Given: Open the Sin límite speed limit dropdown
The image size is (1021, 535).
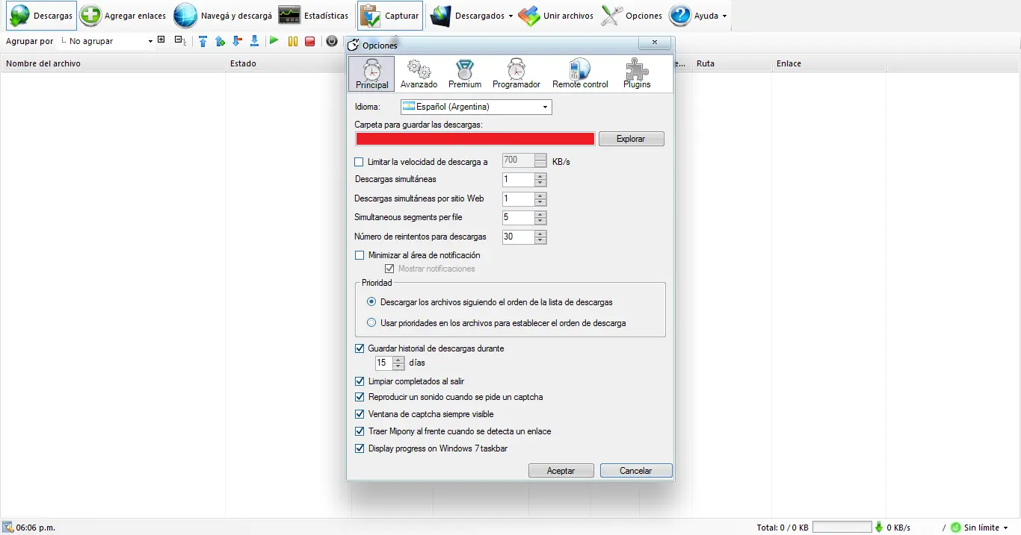Looking at the screenshot, I should (1006, 528).
